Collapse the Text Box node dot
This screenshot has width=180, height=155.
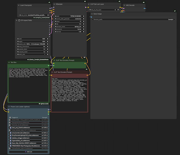pyautogui.click(x=9, y=63)
